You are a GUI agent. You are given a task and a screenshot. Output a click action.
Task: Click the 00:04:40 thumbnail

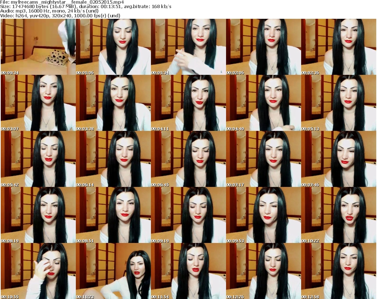(264, 103)
